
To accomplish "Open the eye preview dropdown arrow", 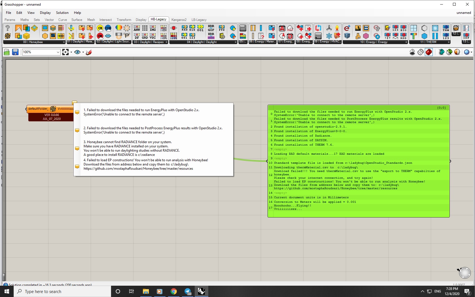I will 83,52.
